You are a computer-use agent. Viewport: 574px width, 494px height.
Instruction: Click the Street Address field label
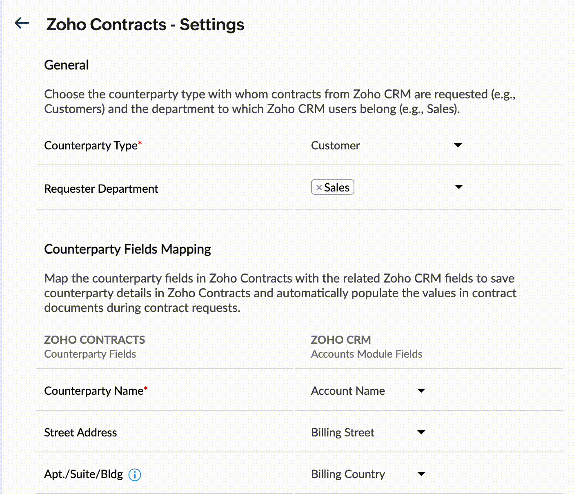pyautogui.click(x=80, y=432)
